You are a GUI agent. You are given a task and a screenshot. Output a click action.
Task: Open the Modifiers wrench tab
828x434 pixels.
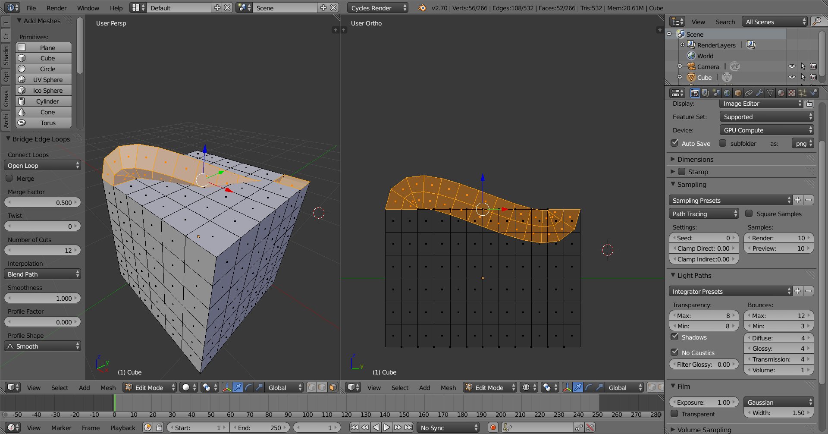759,93
